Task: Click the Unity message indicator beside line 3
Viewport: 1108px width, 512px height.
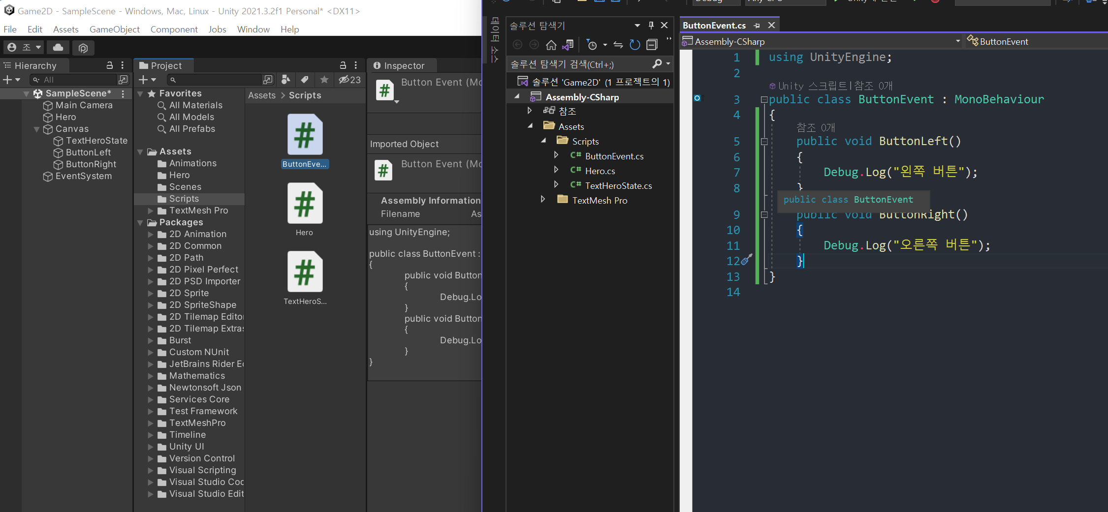Action: pyautogui.click(x=697, y=98)
